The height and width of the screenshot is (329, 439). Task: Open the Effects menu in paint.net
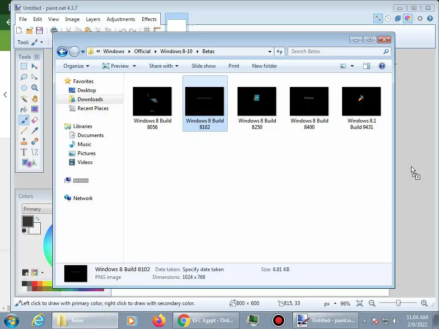coord(149,19)
